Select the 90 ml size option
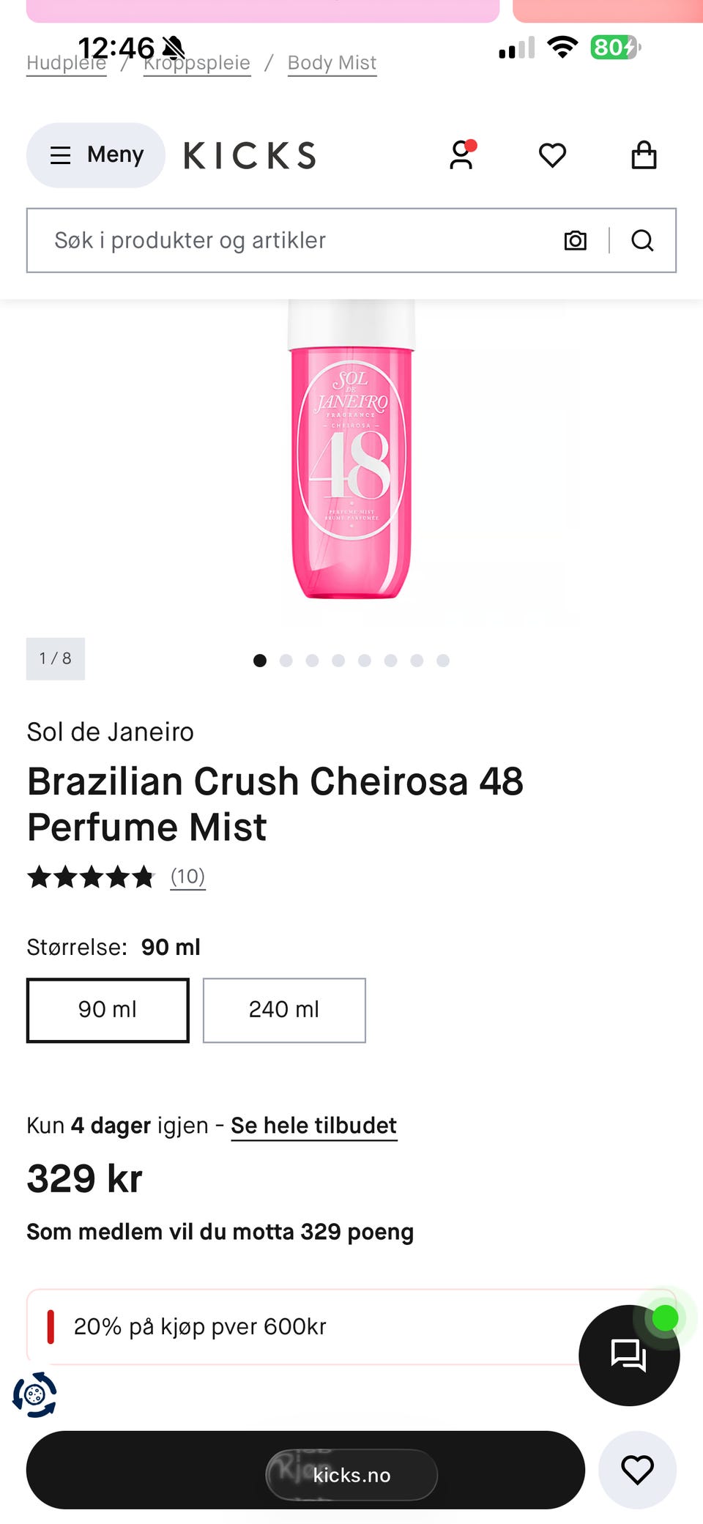Viewport: 703px width, 1524px height. point(108,1010)
